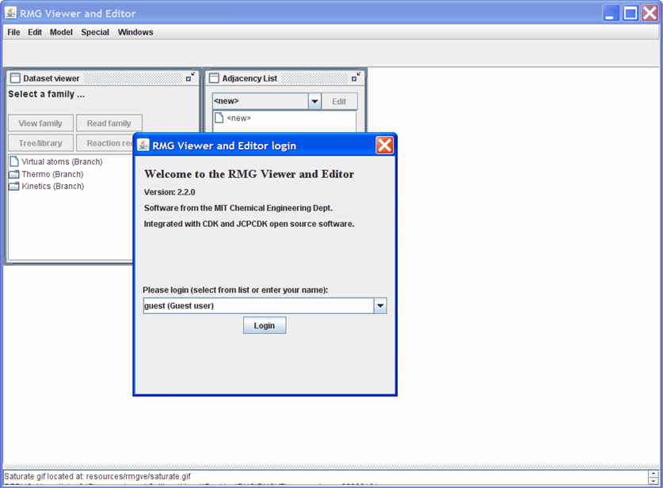Click the Select a family heading

(x=47, y=94)
